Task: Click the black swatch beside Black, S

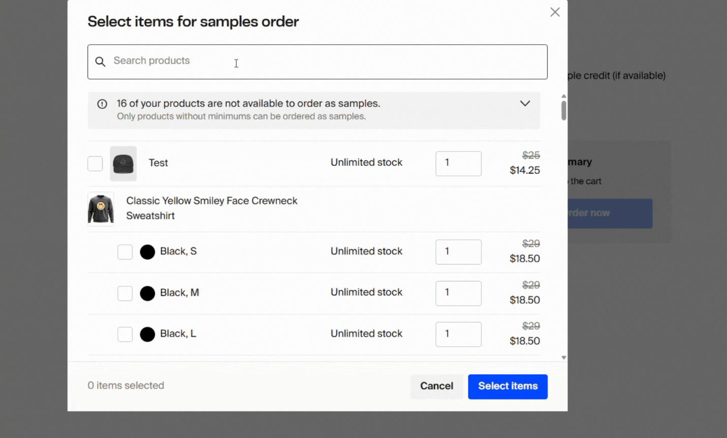Action: [147, 251]
